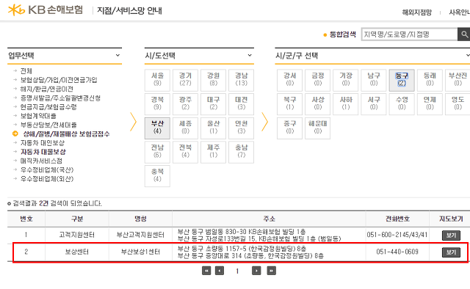Go to last page of results
The image size is (470, 289).
pyautogui.click(x=271, y=271)
